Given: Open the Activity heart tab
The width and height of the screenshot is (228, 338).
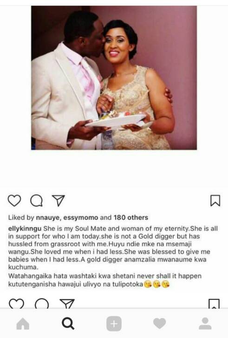Looking at the screenshot, I should (159, 324).
